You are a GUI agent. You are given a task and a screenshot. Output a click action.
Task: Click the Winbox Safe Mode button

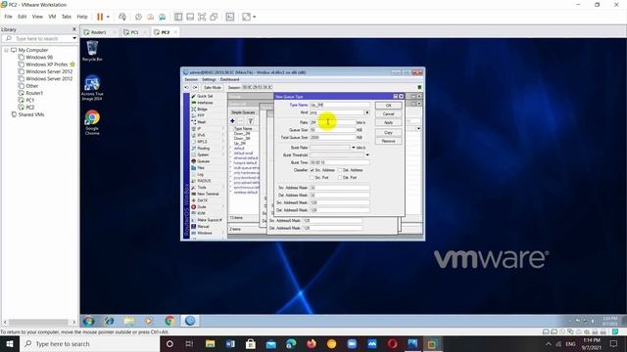click(x=212, y=87)
